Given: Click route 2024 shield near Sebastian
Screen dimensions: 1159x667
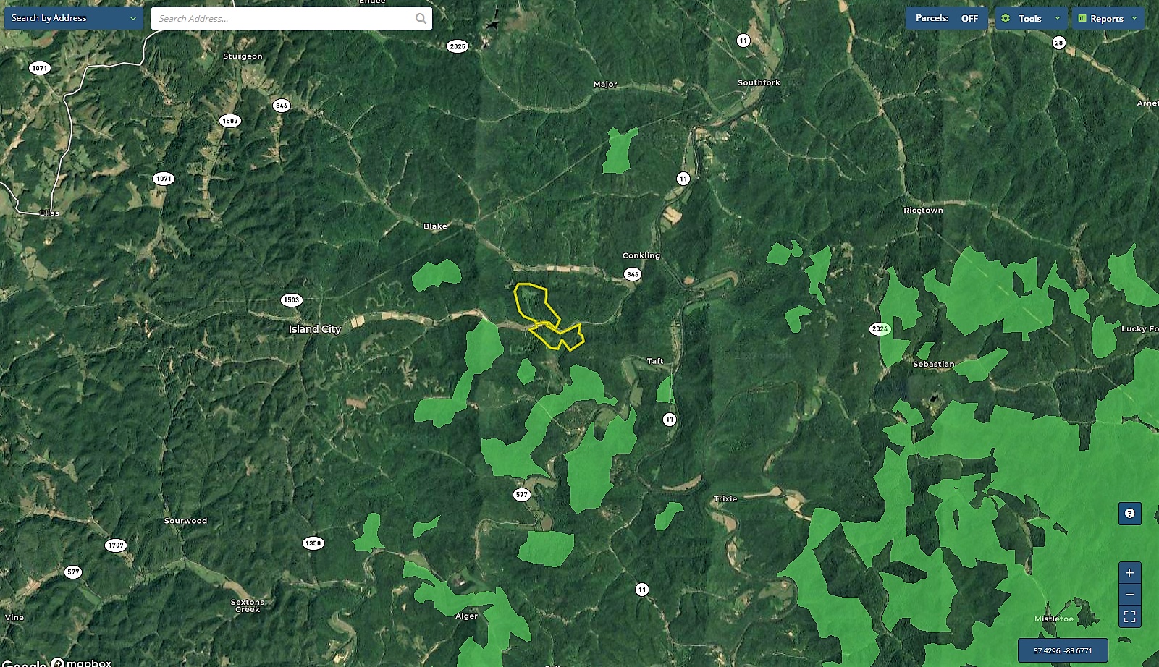Looking at the screenshot, I should tap(880, 328).
